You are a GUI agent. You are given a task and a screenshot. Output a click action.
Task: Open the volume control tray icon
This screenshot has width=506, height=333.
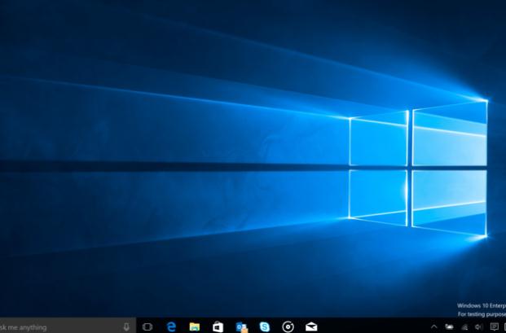[479, 326]
